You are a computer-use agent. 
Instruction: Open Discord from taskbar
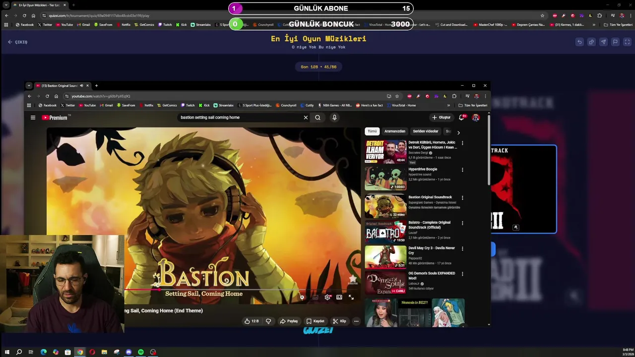tap(128, 352)
